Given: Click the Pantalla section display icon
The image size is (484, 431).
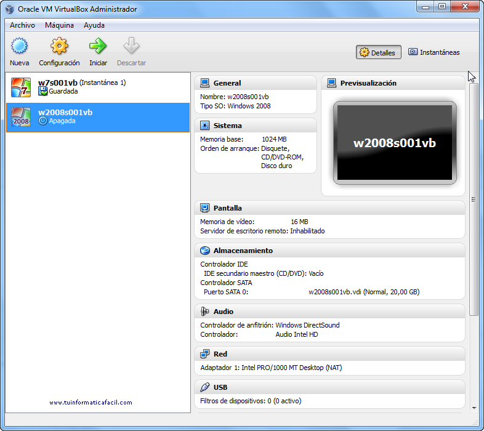Looking at the screenshot, I should point(204,207).
